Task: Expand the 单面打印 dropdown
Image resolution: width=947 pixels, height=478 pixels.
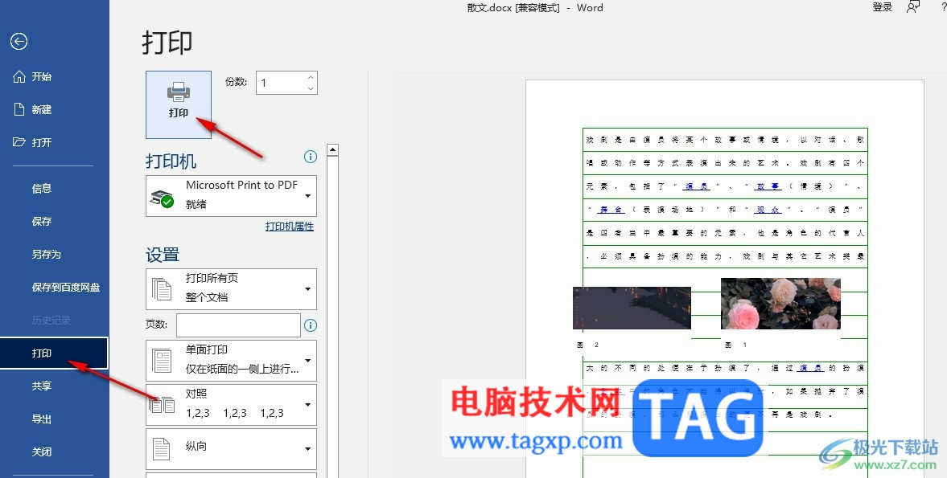Action: coord(231,361)
